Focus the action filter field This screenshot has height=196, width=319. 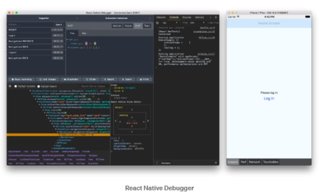click(x=31, y=25)
